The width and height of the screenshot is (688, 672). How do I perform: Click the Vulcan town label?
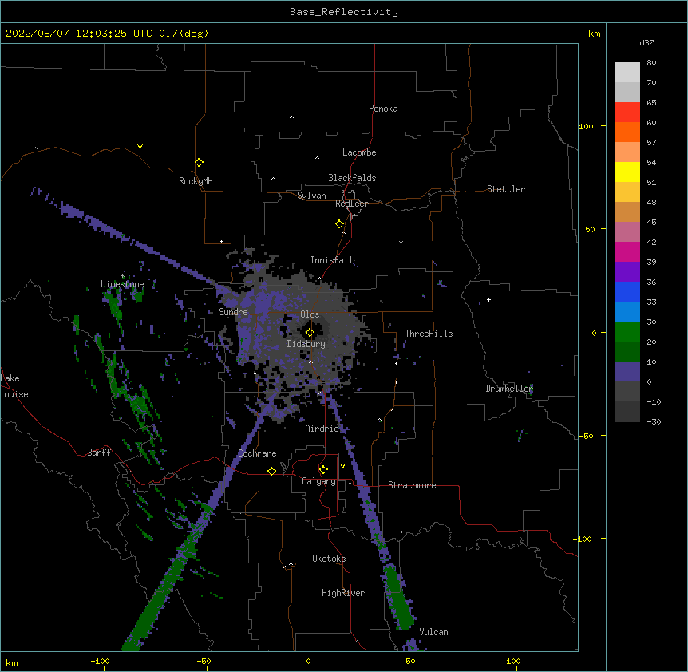[433, 632]
